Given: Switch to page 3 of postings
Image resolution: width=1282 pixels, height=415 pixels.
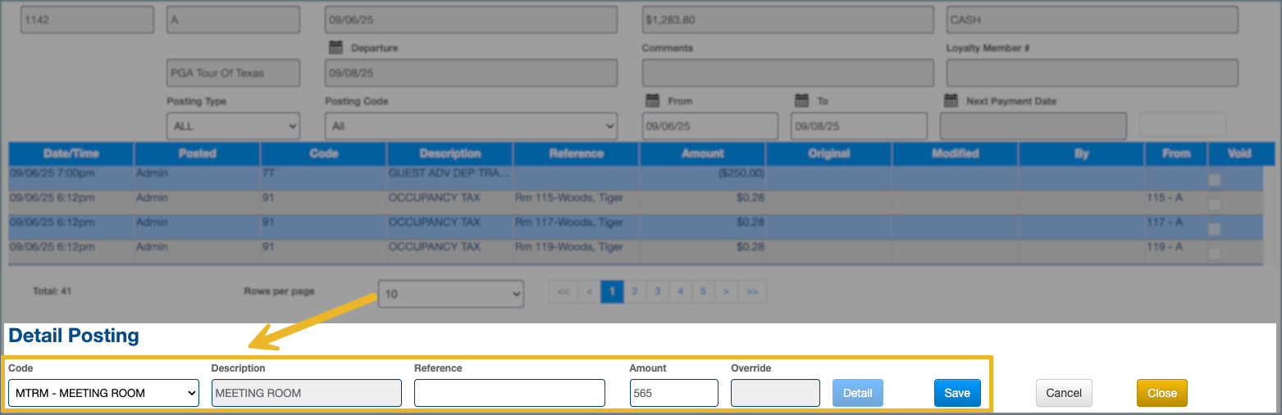Looking at the screenshot, I should pos(657,291).
